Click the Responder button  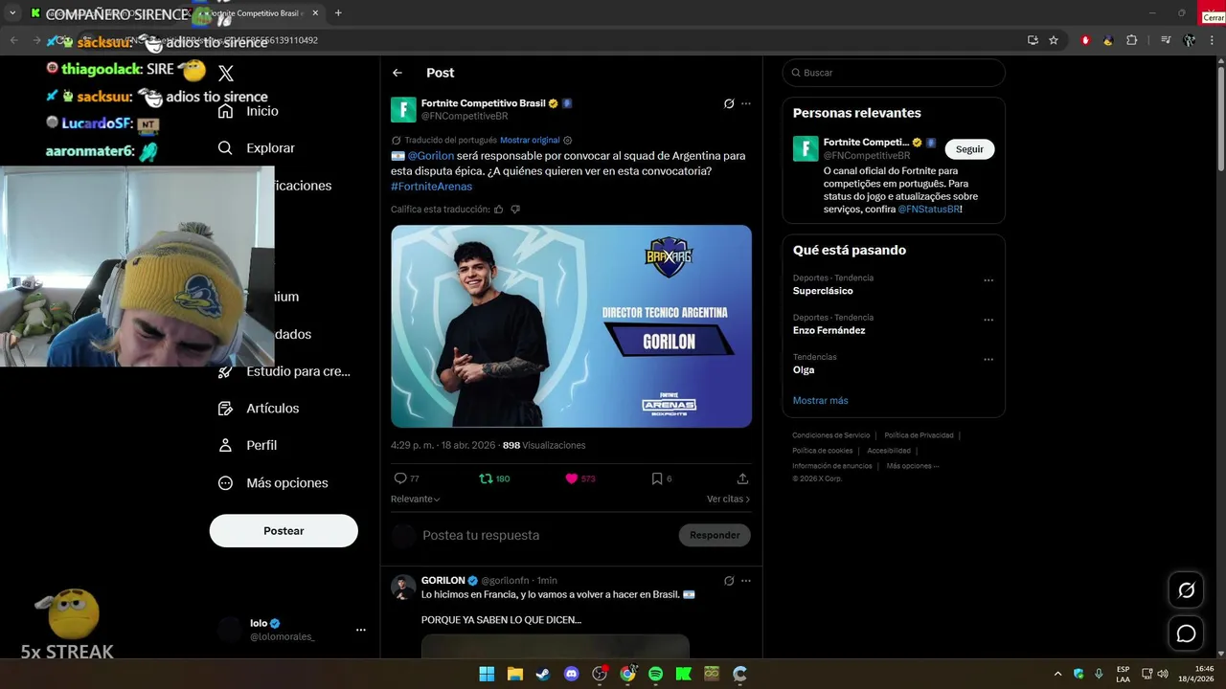pos(715,536)
